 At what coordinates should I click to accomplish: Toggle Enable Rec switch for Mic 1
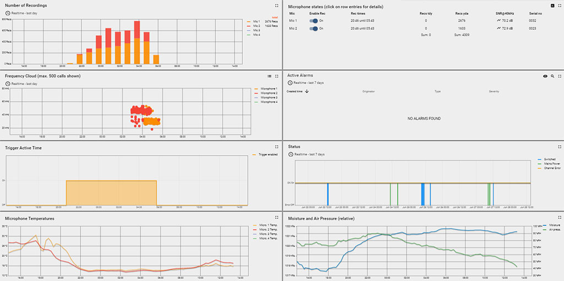click(314, 20)
